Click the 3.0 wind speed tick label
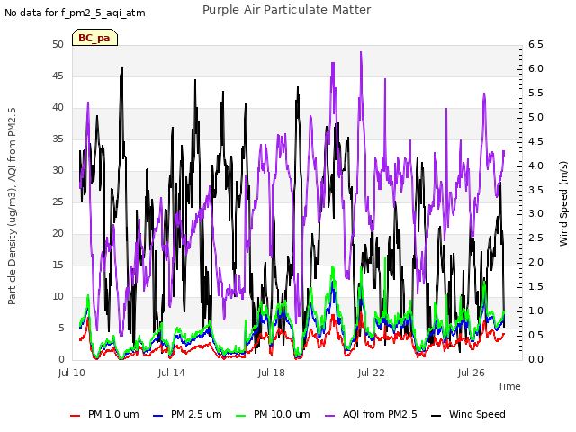This screenshot has height=432, width=576. [535, 214]
